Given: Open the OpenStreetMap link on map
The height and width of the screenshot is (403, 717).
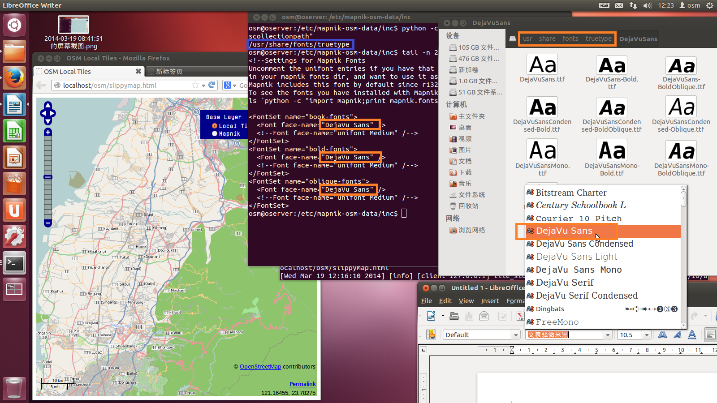Looking at the screenshot, I should [x=260, y=366].
